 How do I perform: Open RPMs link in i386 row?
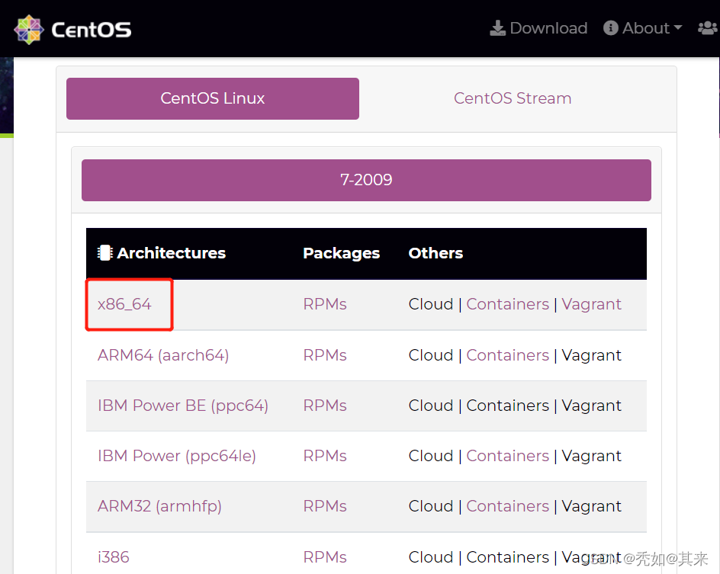[325, 557]
